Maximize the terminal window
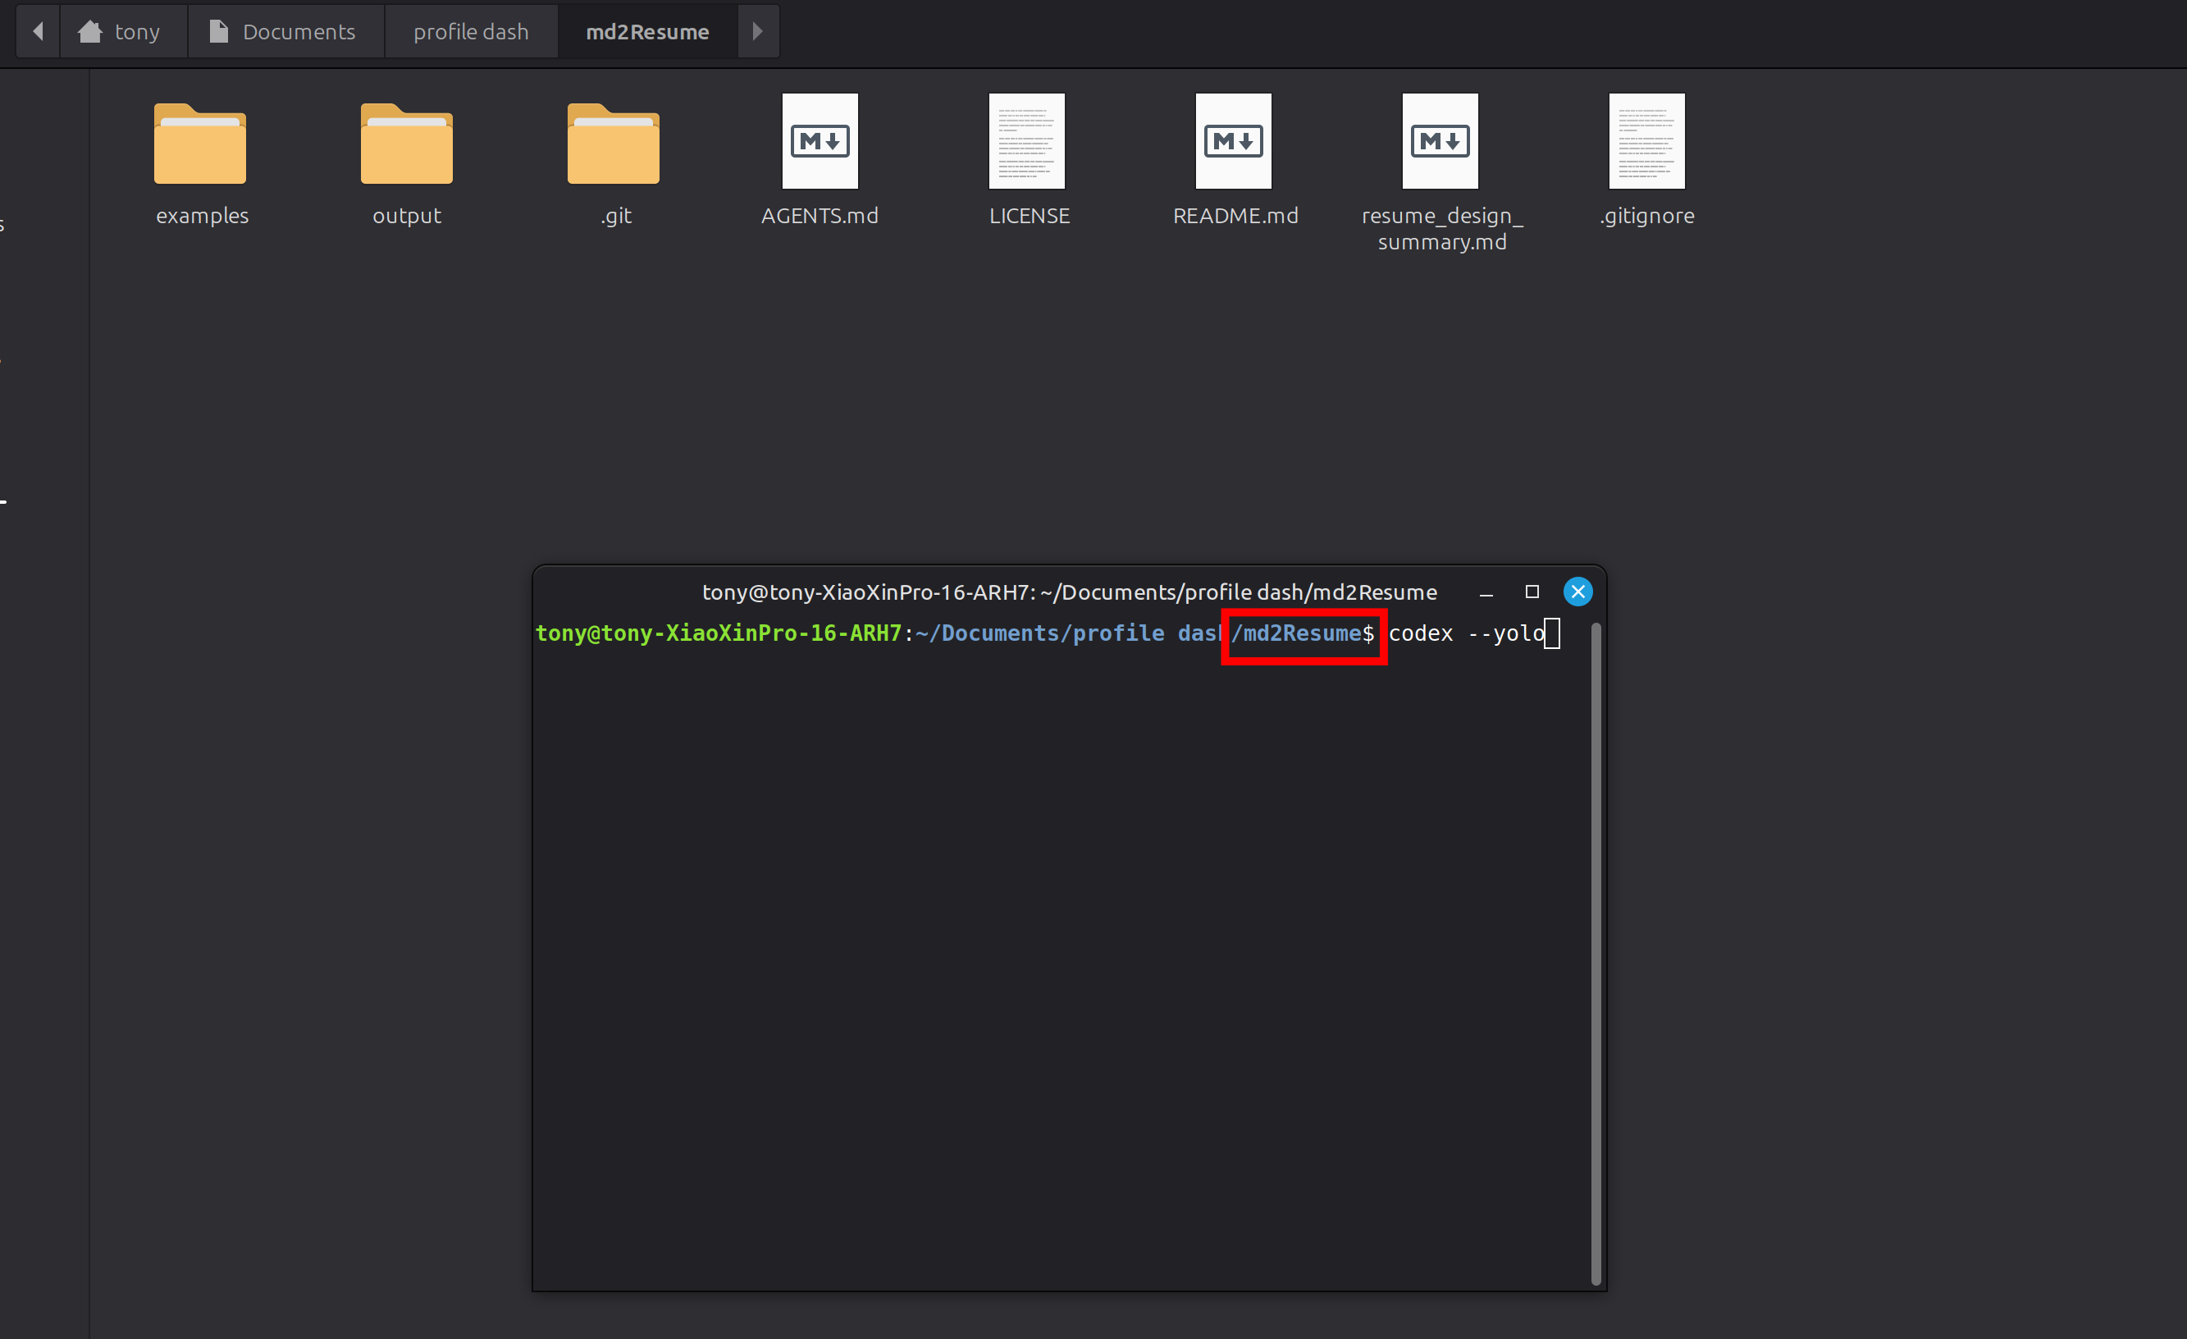Image resolution: width=2187 pixels, height=1339 pixels. 1532,592
